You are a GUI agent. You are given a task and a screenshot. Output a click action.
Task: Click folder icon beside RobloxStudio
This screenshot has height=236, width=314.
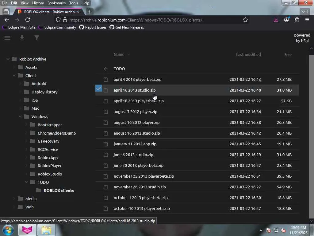pos(33,174)
